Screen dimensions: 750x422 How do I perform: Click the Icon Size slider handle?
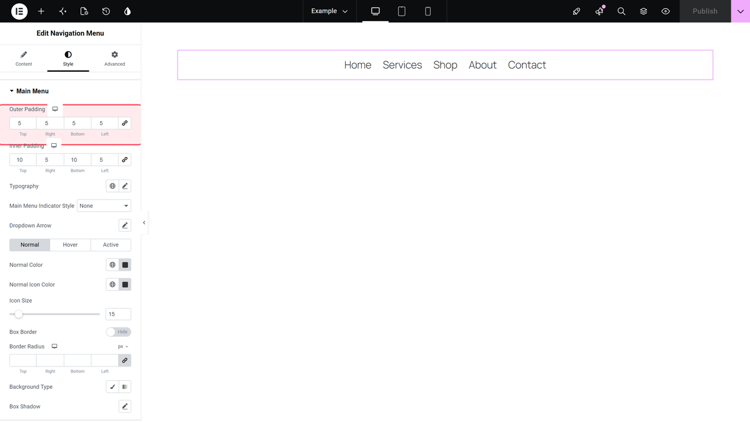pyautogui.click(x=19, y=314)
